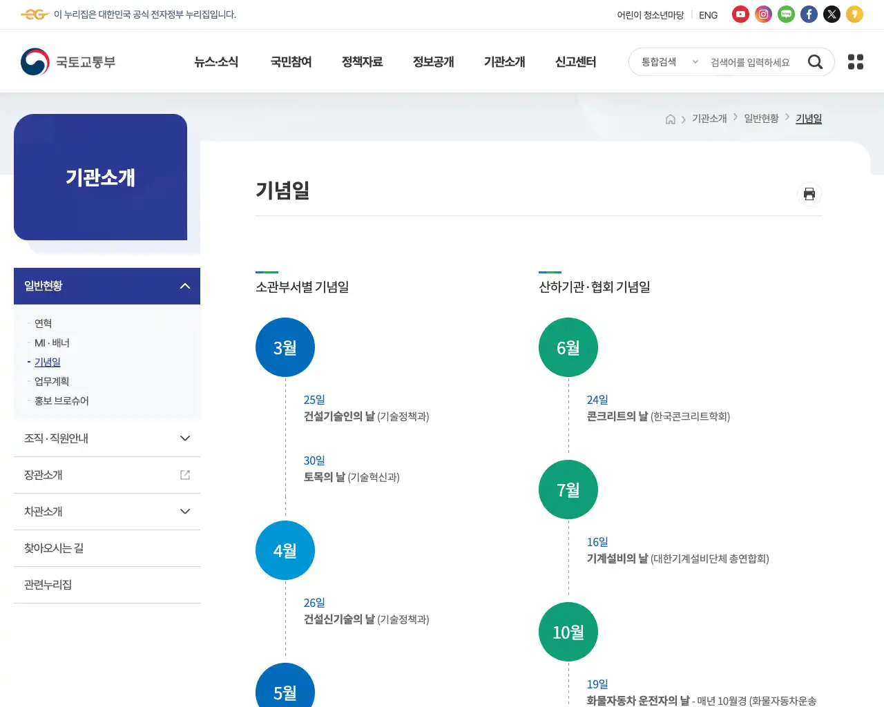This screenshot has width=884, height=707.
Task: Open the YouTube social icon
Action: pos(740,14)
